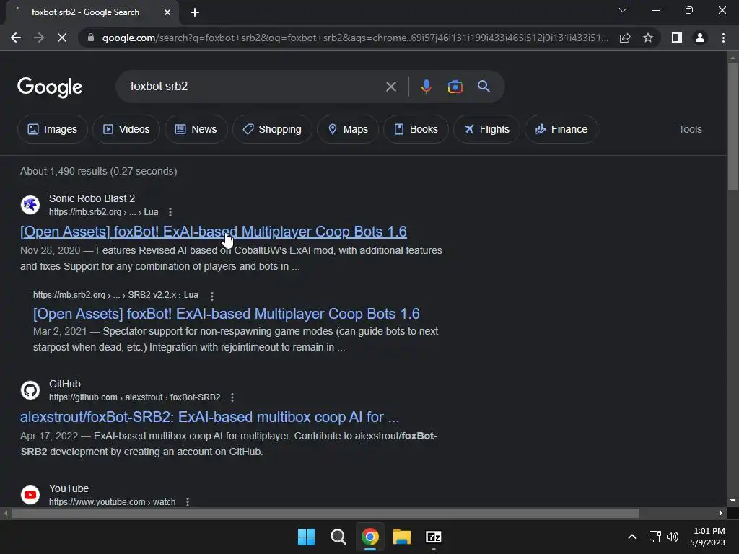Go back to the previous page
Viewport: 739px width, 554px height.
(16, 38)
